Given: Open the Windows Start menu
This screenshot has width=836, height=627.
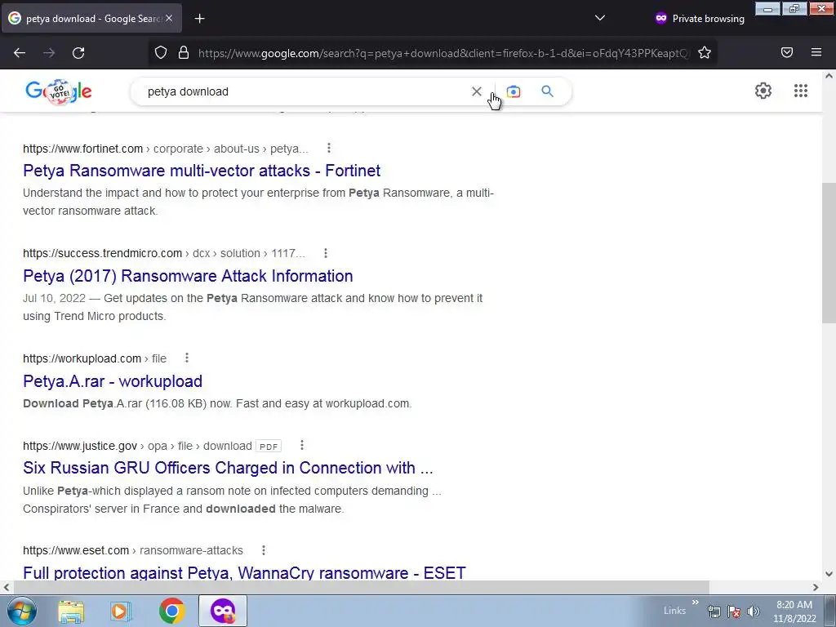Looking at the screenshot, I should (21, 611).
